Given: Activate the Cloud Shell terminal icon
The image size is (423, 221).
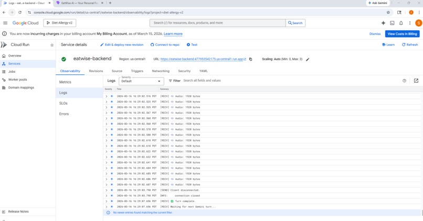Looking at the screenshot, I should 392,23.
